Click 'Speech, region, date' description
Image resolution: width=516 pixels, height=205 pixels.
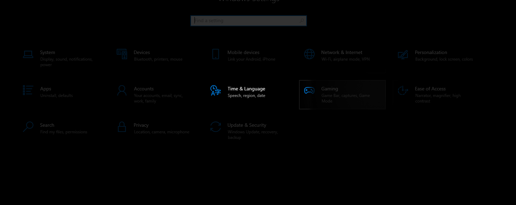(x=247, y=96)
